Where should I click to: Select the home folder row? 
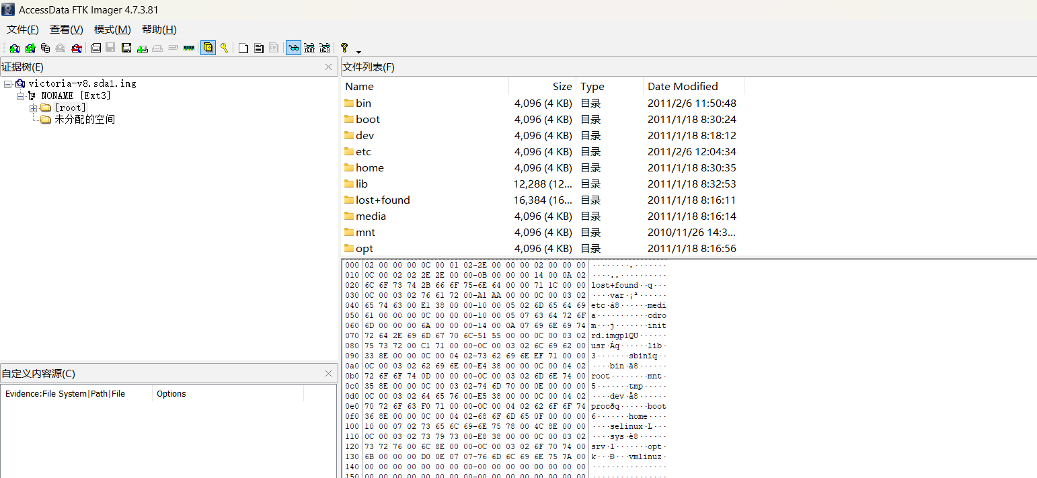pyautogui.click(x=543, y=168)
